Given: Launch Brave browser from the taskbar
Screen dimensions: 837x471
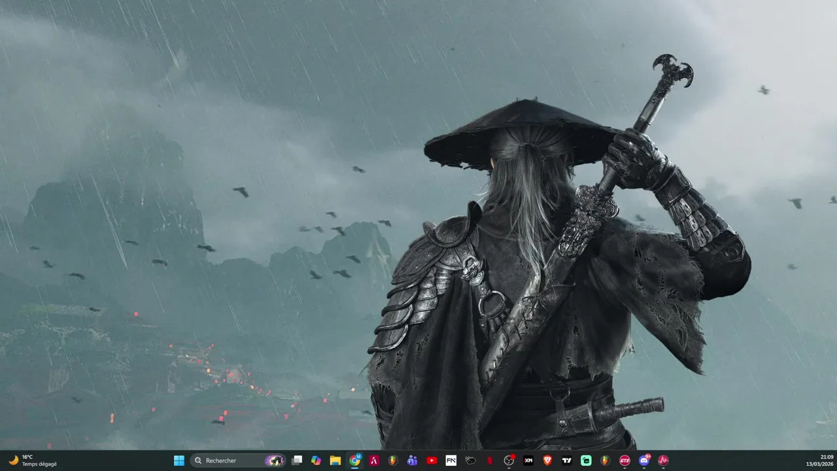Looking at the screenshot, I should click(x=547, y=461).
